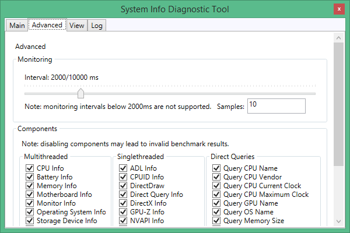
Task: Open the View tab
Action: click(76, 26)
